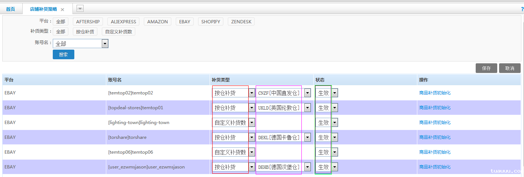
Task: Filter platform by ZENDESK
Action: tap(241, 22)
